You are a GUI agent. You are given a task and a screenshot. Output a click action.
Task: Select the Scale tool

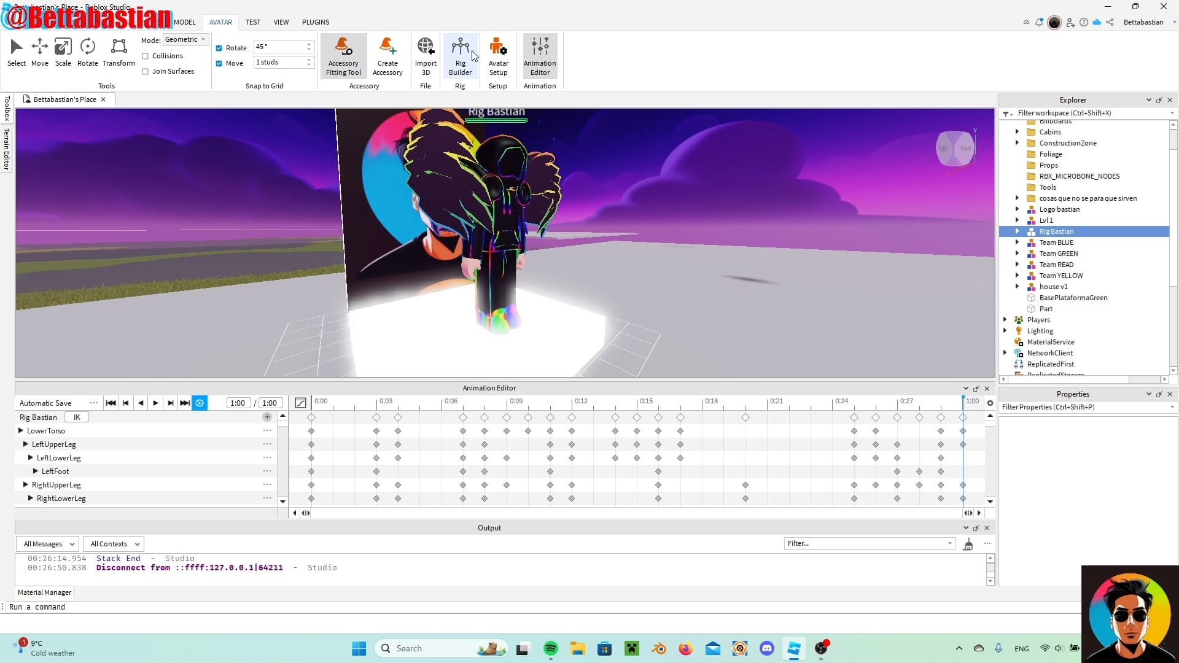coord(63,52)
